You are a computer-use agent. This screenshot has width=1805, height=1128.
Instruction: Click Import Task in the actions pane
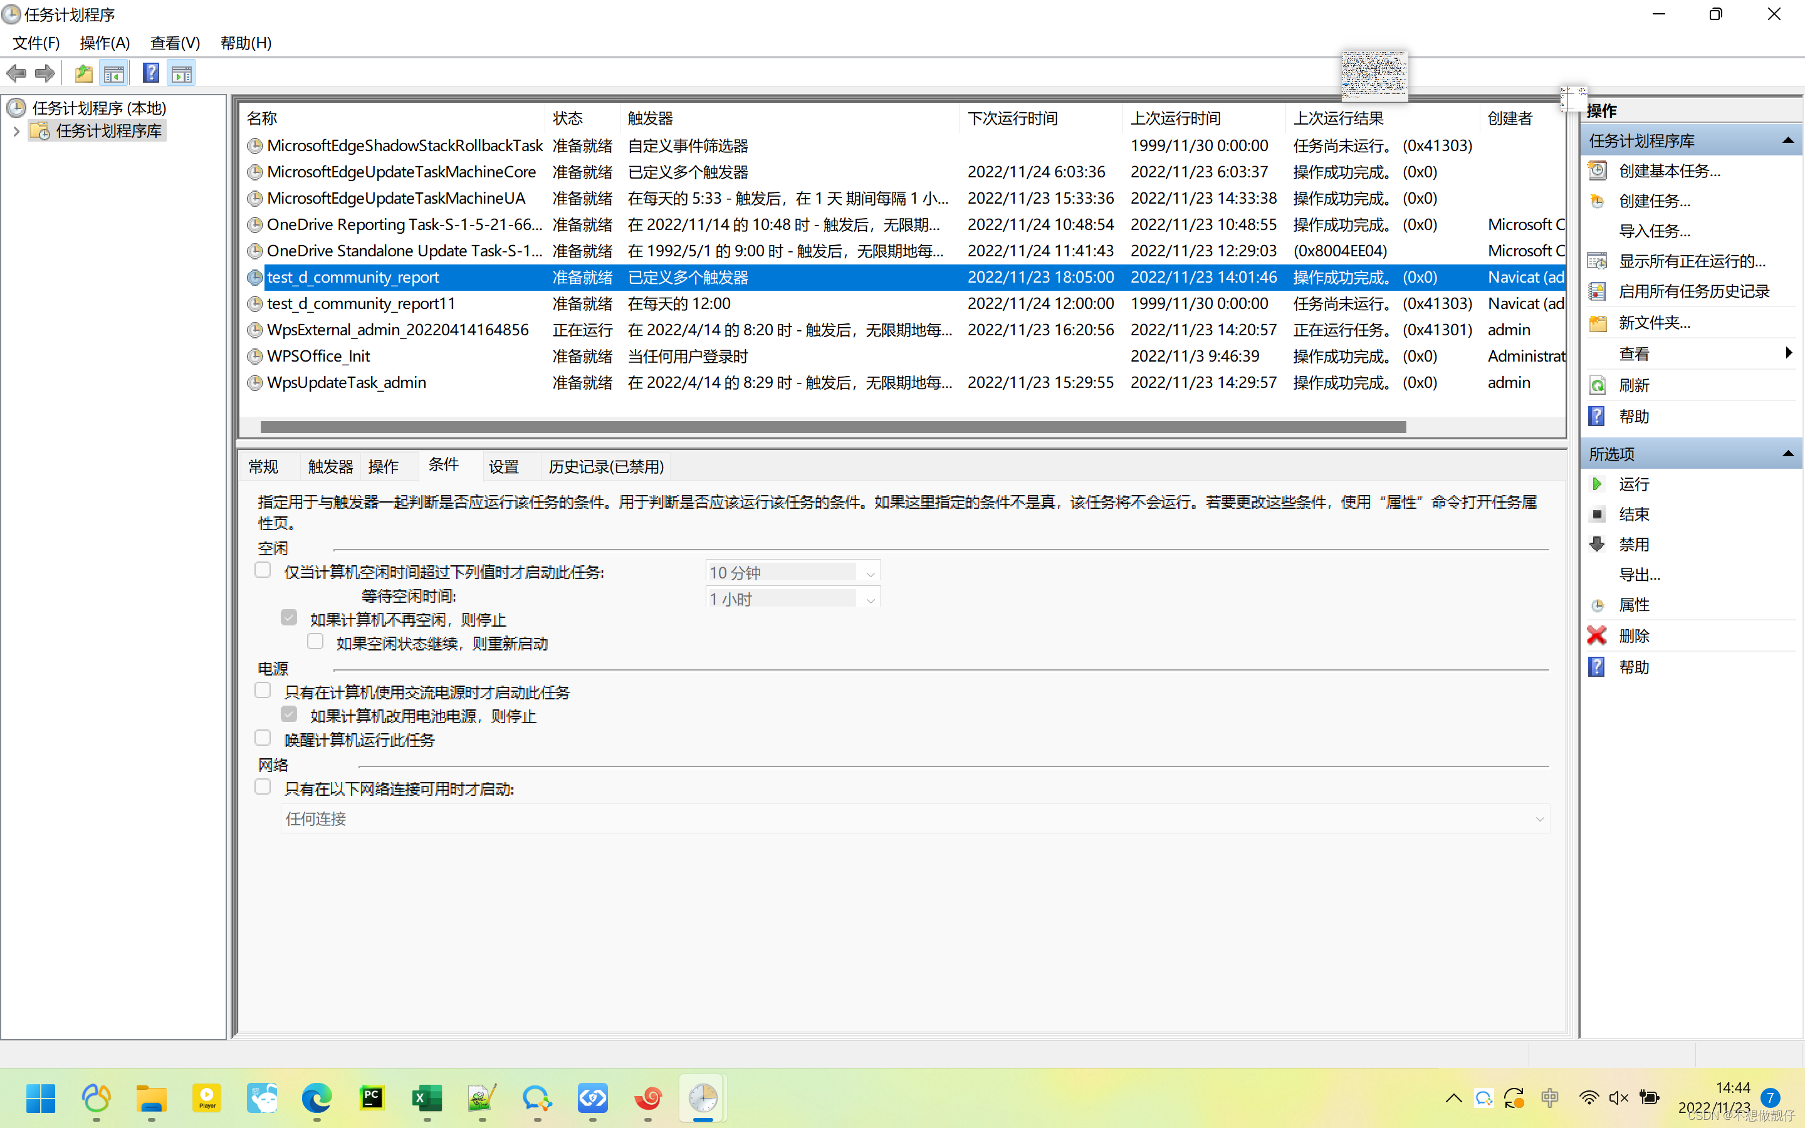tap(1653, 231)
